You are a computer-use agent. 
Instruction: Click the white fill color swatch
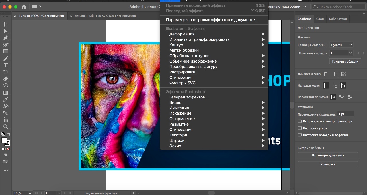click(x=4, y=140)
